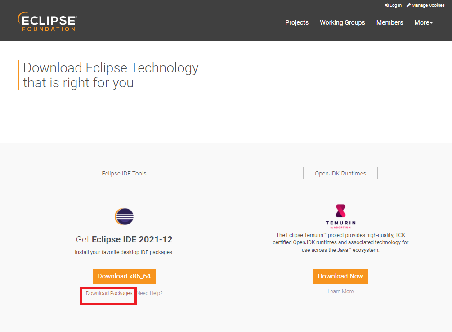Click the Eclipse Foundation logo
This screenshot has height=332, width=452.
47,22
